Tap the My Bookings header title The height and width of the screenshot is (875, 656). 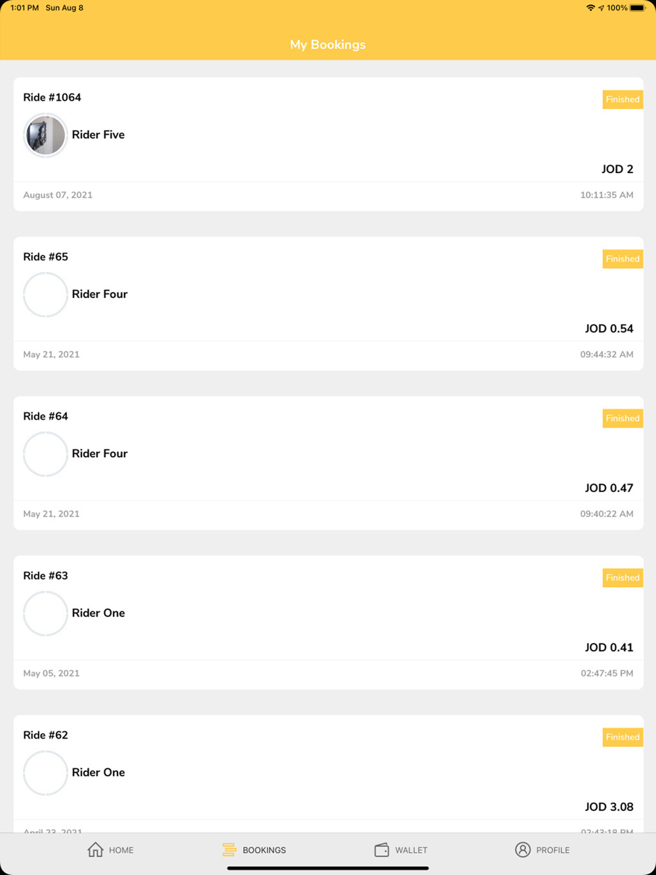[328, 45]
